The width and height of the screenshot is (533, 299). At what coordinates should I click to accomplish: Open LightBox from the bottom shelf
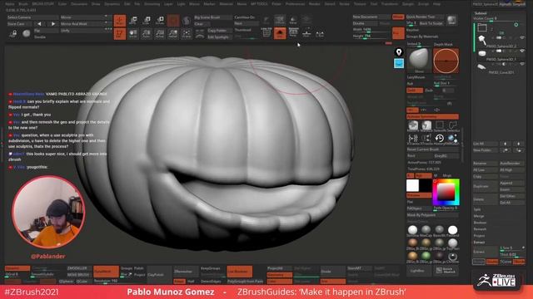click(417, 271)
